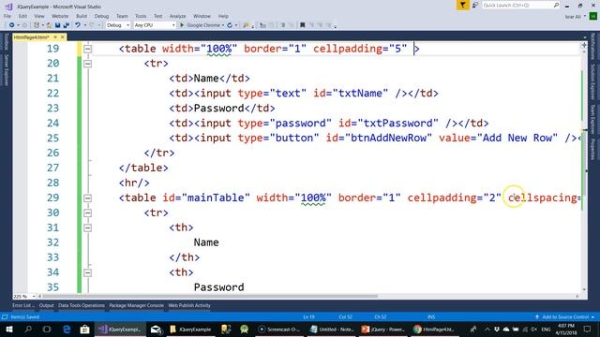This screenshot has width=600, height=337.
Task: Click the Refresh browser icon
Action: point(230,25)
